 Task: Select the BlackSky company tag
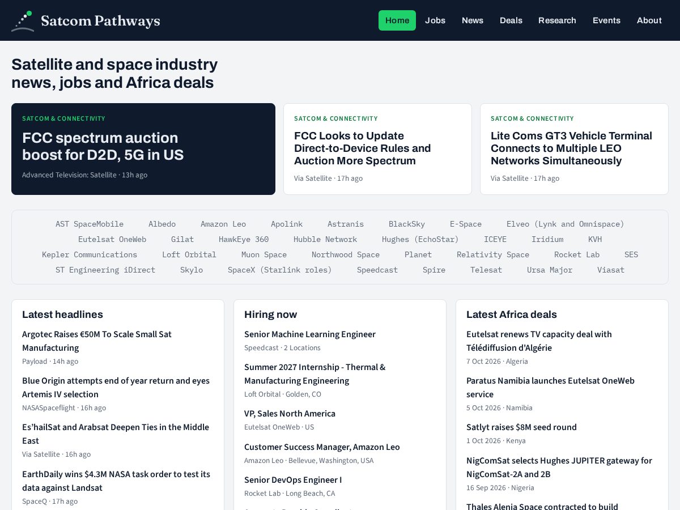click(407, 224)
